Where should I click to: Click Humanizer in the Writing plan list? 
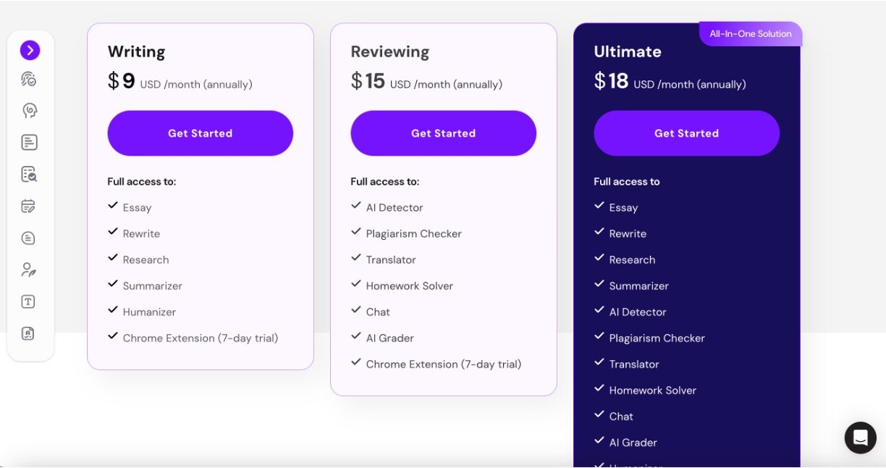point(149,312)
